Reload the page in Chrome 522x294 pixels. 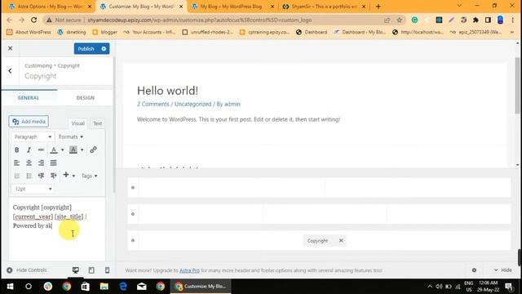(x=34, y=20)
